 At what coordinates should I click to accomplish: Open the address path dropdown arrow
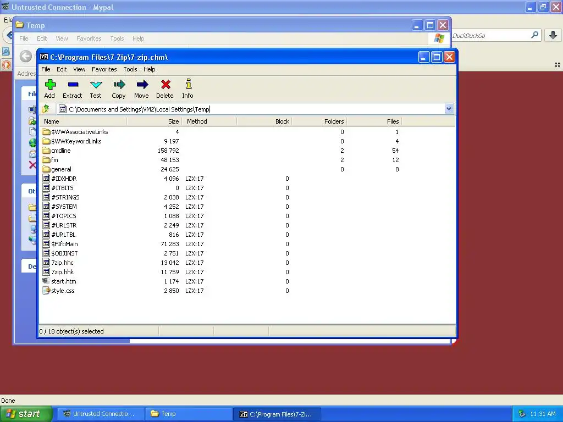click(x=449, y=109)
